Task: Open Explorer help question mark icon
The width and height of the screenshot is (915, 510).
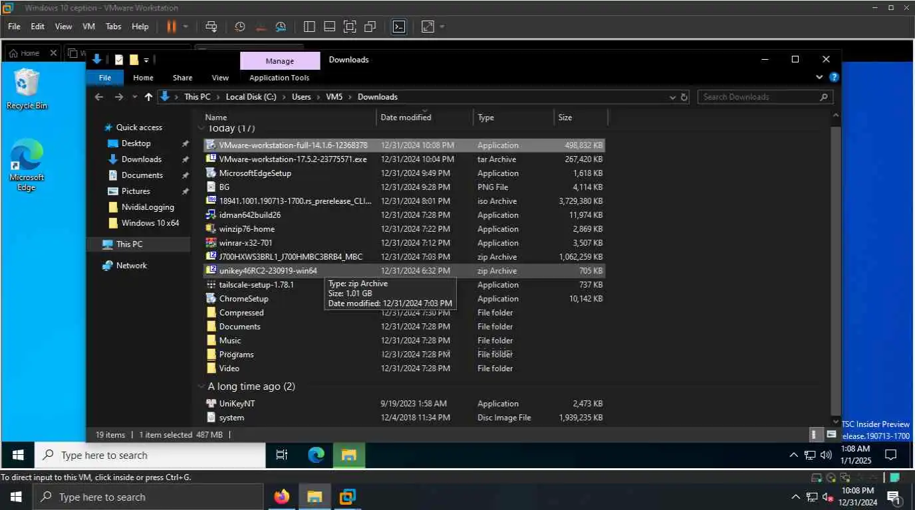Action: pos(834,78)
